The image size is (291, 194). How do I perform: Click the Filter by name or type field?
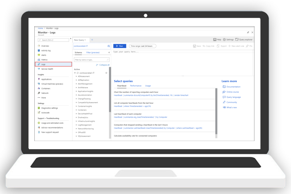(92, 60)
